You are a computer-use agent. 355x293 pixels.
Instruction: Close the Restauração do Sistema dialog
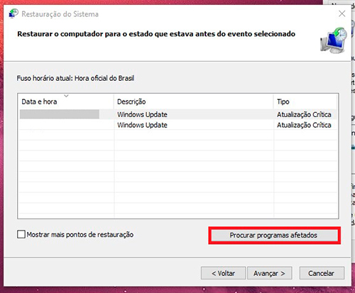point(342,13)
